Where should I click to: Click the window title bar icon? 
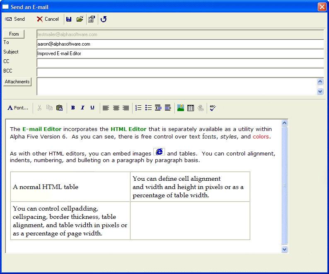coord(5,7)
